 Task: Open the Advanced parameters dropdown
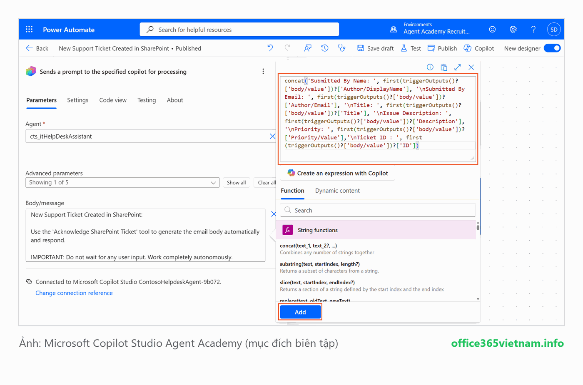click(x=122, y=182)
